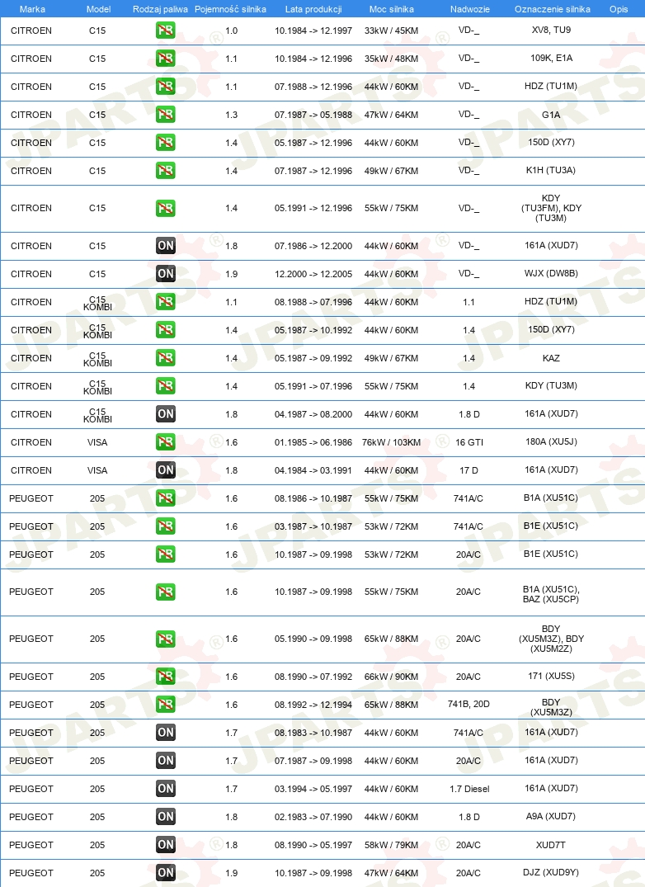The height and width of the screenshot is (887, 645).
Task: Click diesel ON icon in VISA 17 D row
Action: click(166, 470)
